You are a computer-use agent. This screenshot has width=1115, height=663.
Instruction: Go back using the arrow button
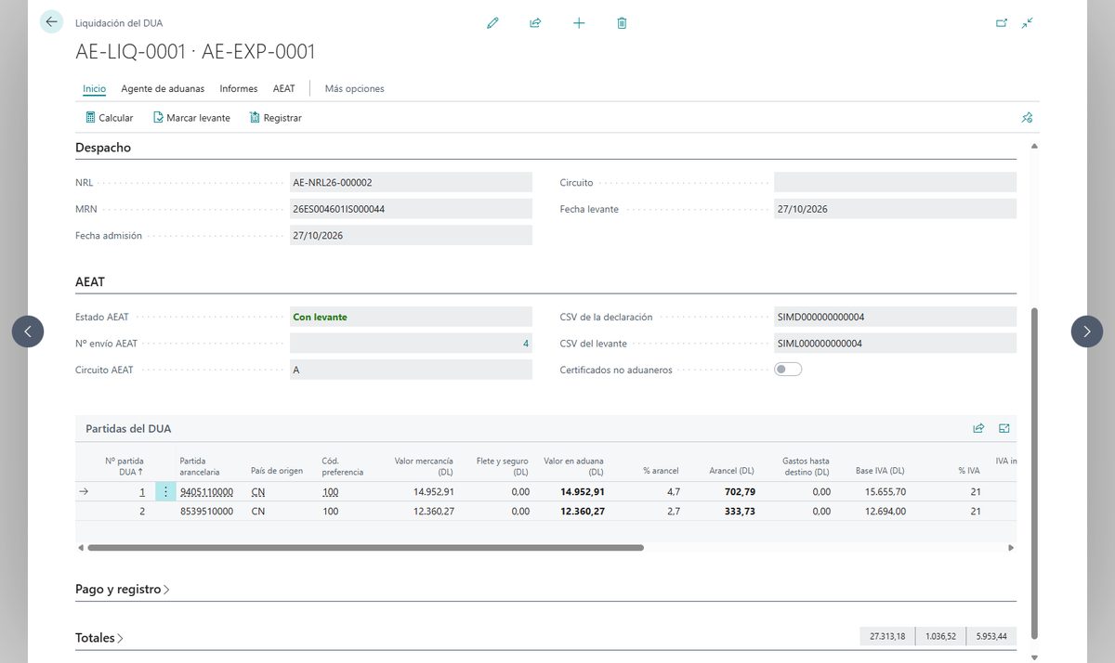(51, 22)
